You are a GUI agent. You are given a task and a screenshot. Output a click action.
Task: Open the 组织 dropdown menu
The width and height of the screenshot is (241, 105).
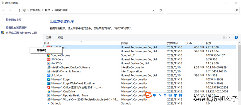coord(50,37)
